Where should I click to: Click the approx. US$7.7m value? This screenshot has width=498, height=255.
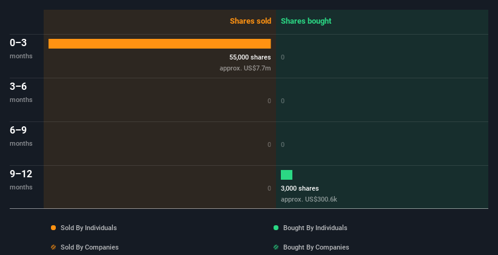pos(245,68)
